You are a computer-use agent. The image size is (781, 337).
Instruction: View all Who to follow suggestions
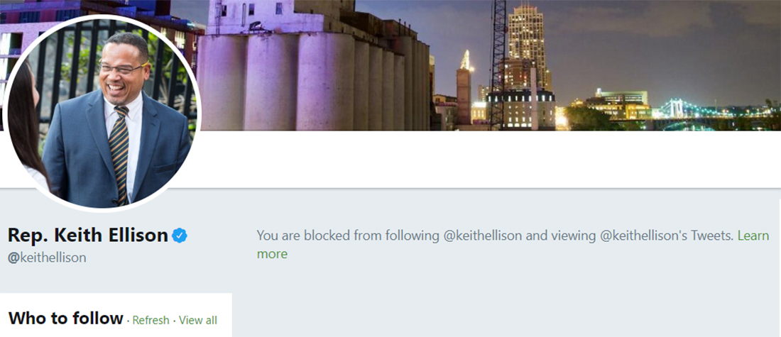pyautogui.click(x=198, y=320)
